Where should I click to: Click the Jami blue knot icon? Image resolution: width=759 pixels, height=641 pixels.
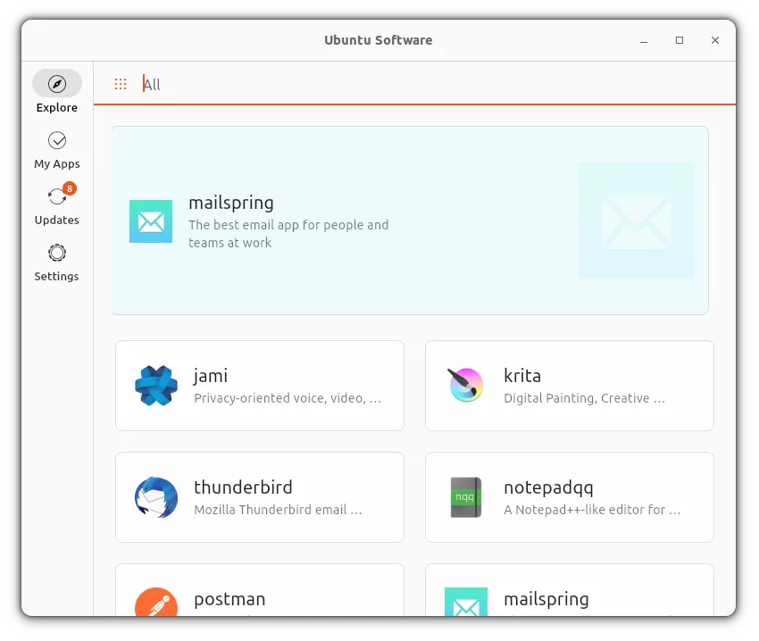155,386
